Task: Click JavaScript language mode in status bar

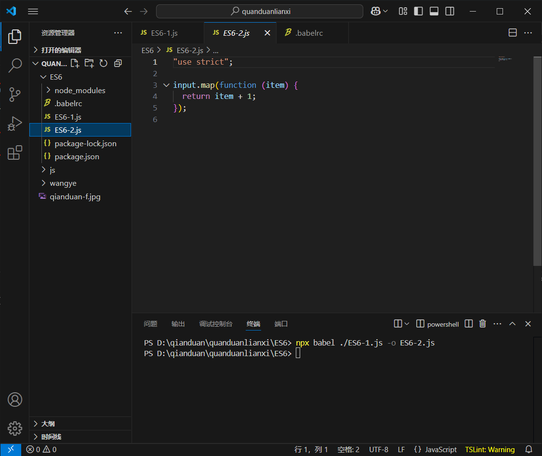Action: [435, 449]
